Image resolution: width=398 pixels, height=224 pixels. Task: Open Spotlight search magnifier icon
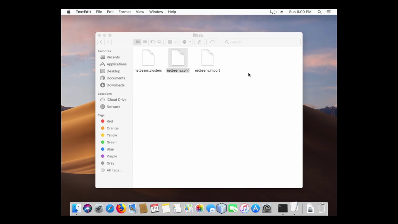319,12
